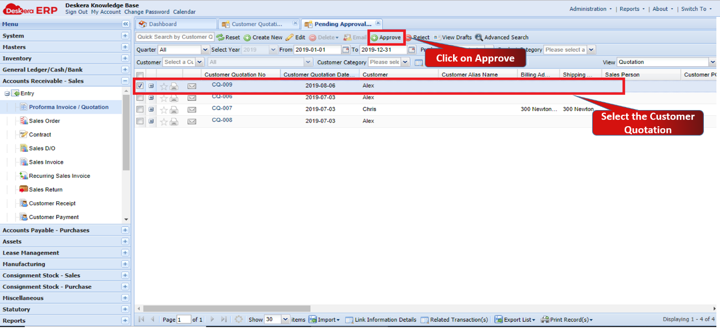Click the Sign Out link

[76, 12]
